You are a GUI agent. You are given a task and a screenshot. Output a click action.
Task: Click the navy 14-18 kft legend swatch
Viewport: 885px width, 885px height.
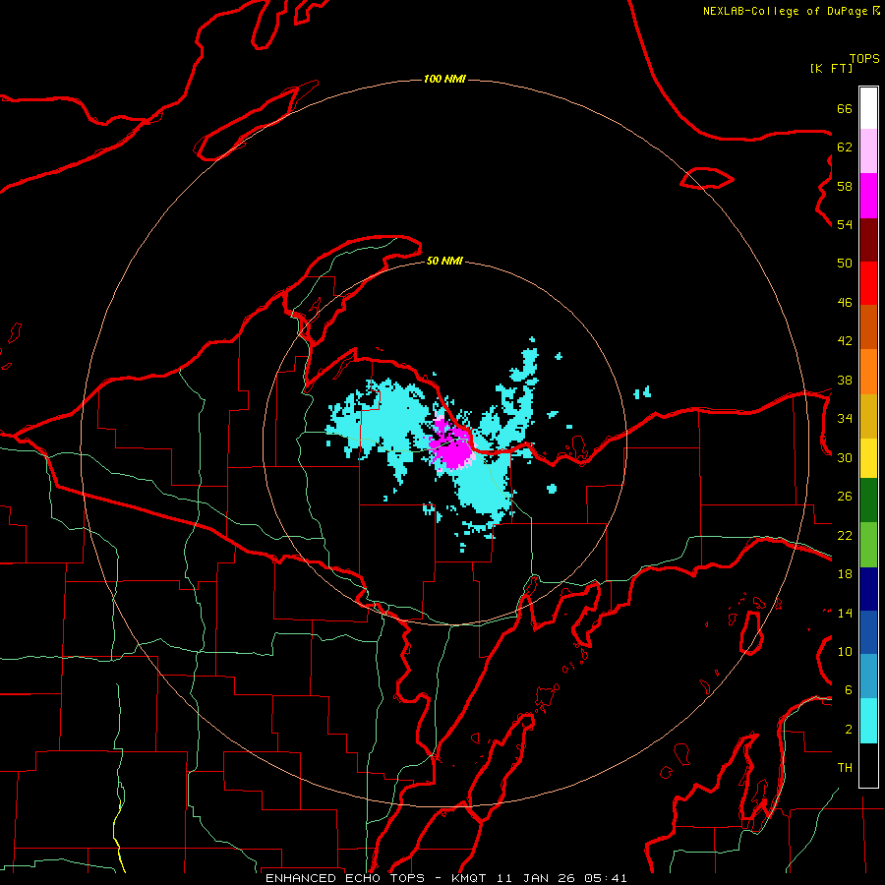tap(868, 589)
